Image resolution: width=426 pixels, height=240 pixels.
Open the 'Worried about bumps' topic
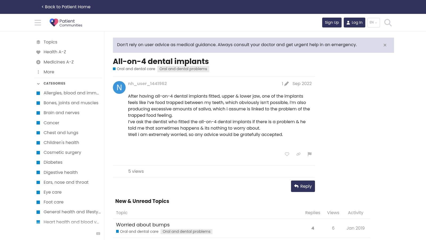point(143,225)
